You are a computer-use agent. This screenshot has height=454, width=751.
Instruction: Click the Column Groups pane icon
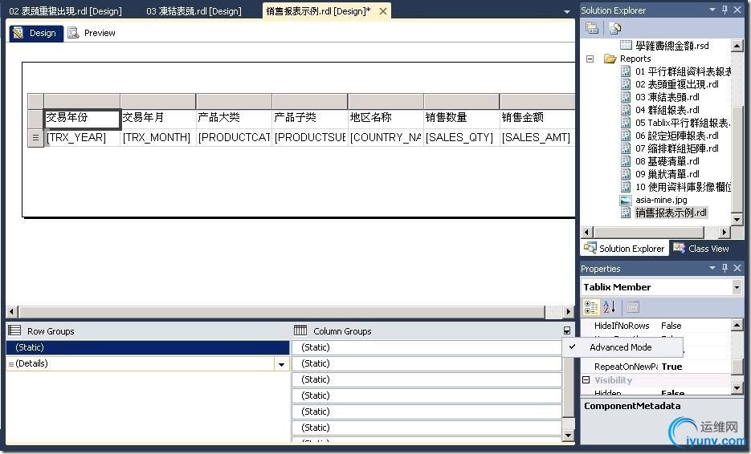[x=300, y=330]
